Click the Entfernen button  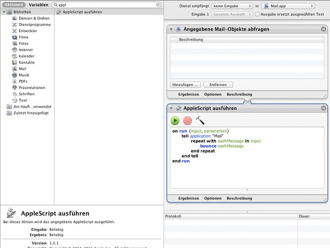[x=218, y=85]
